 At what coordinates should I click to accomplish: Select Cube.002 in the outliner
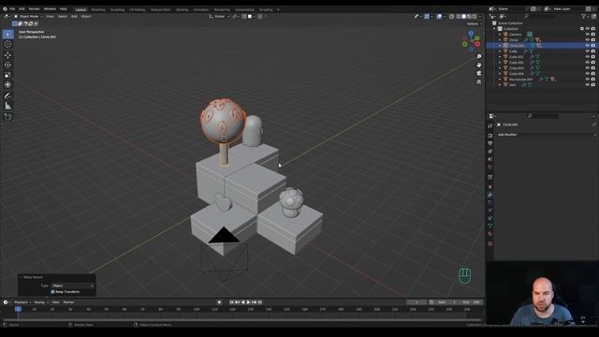click(517, 63)
